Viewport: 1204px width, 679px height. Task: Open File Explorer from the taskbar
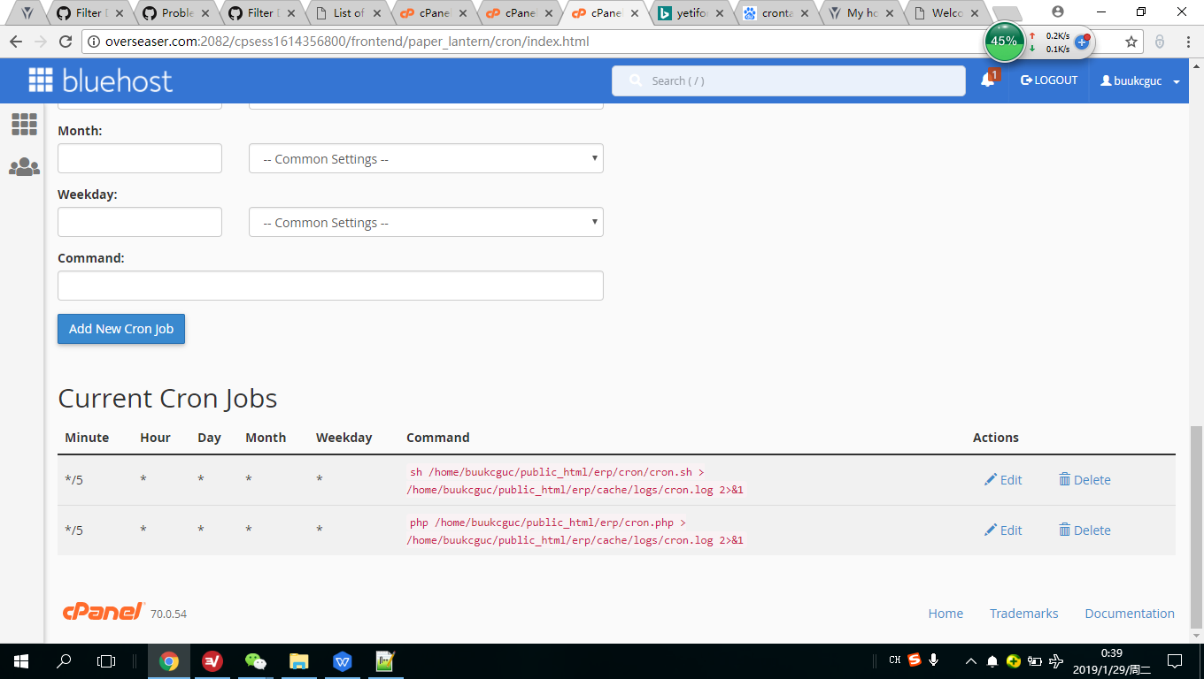[x=298, y=660]
